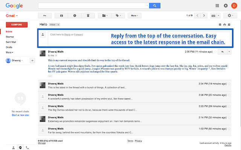The height and width of the screenshot is (150, 241).
Task: Add a new contact with plus icon
Action: [32, 60]
